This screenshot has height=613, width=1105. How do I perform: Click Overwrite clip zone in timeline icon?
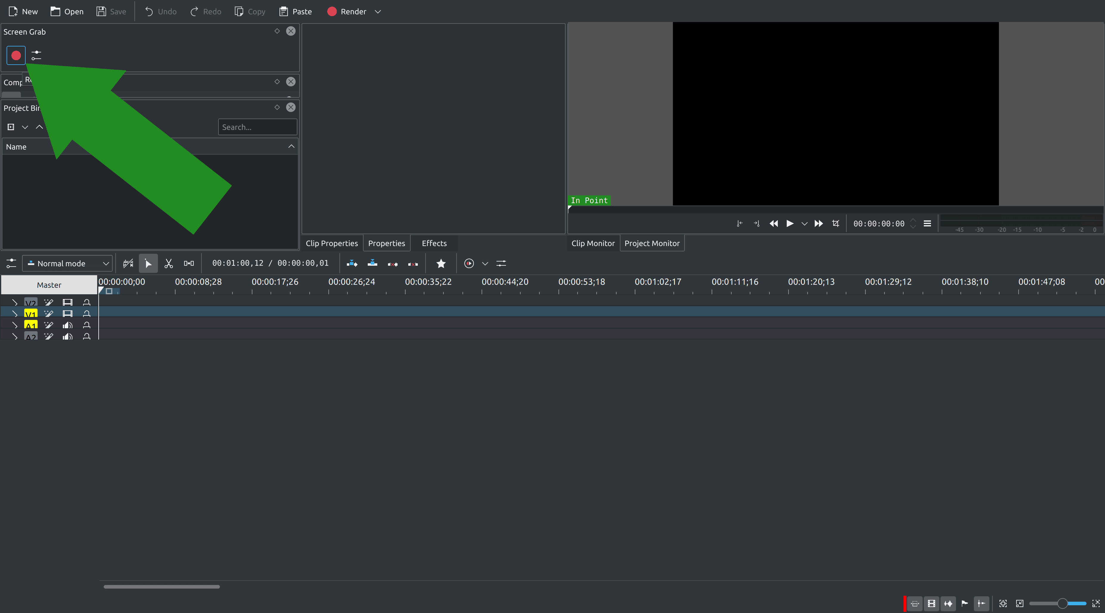[372, 263]
